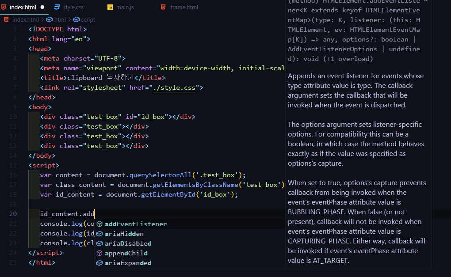Click html in the breadcrumb

(60, 19)
